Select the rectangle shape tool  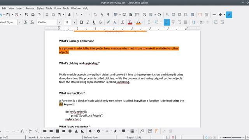[x=45, y=131]
